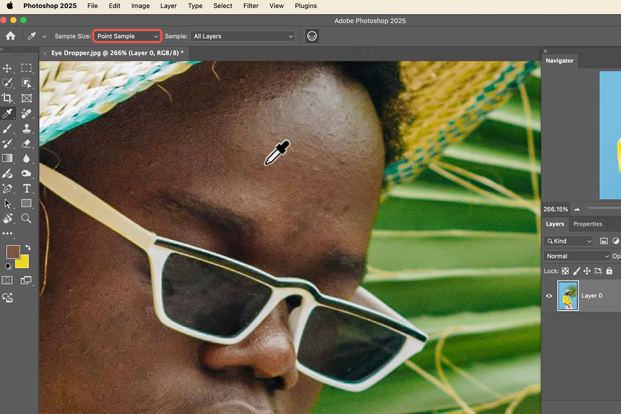Click the Home icon in options bar

pyautogui.click(x=10, y=36)
